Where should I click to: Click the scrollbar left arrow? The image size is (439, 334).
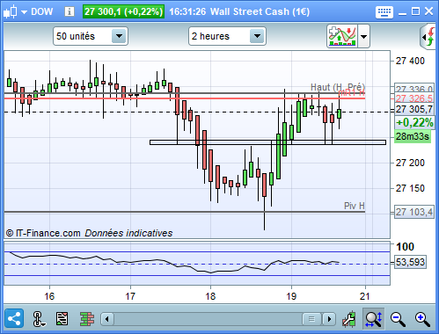pyautogui.click(x=107, y=319)
